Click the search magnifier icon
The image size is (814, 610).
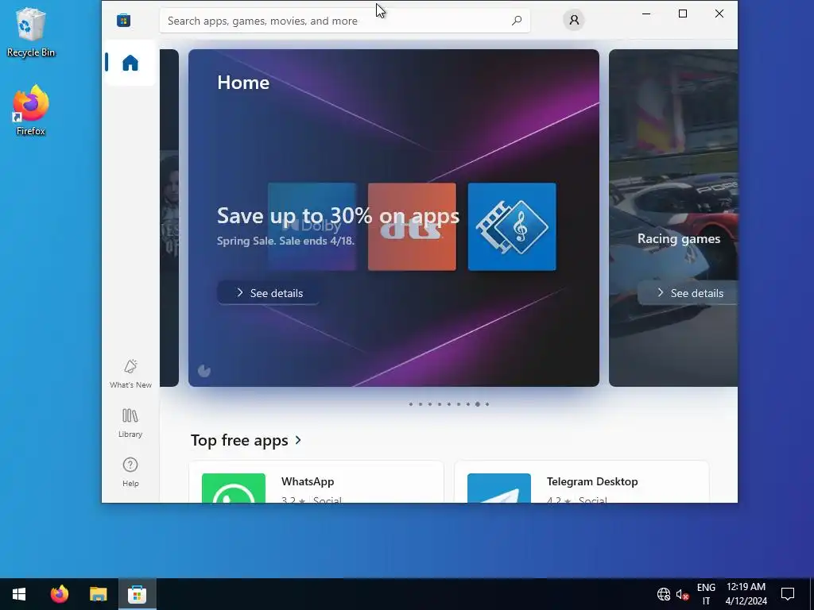click(x=517, y=21)
